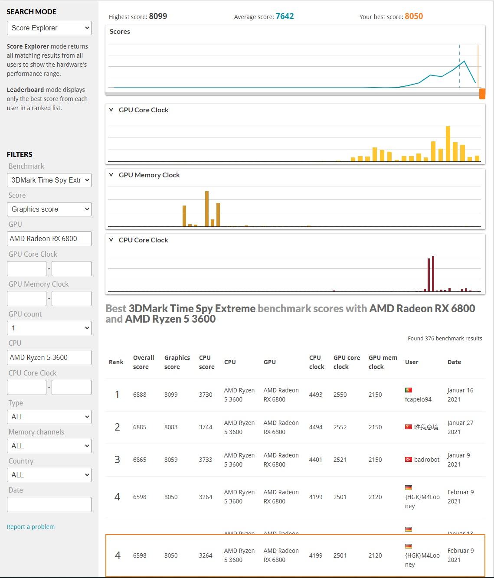Click the tallest bar in CPU Core Clock chart
This screenshot has height=578, width=494.
coord(433,274)
